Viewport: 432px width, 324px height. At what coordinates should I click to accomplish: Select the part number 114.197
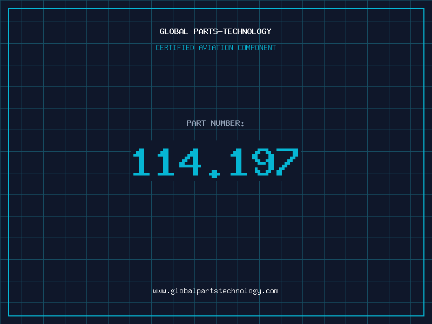215,163
